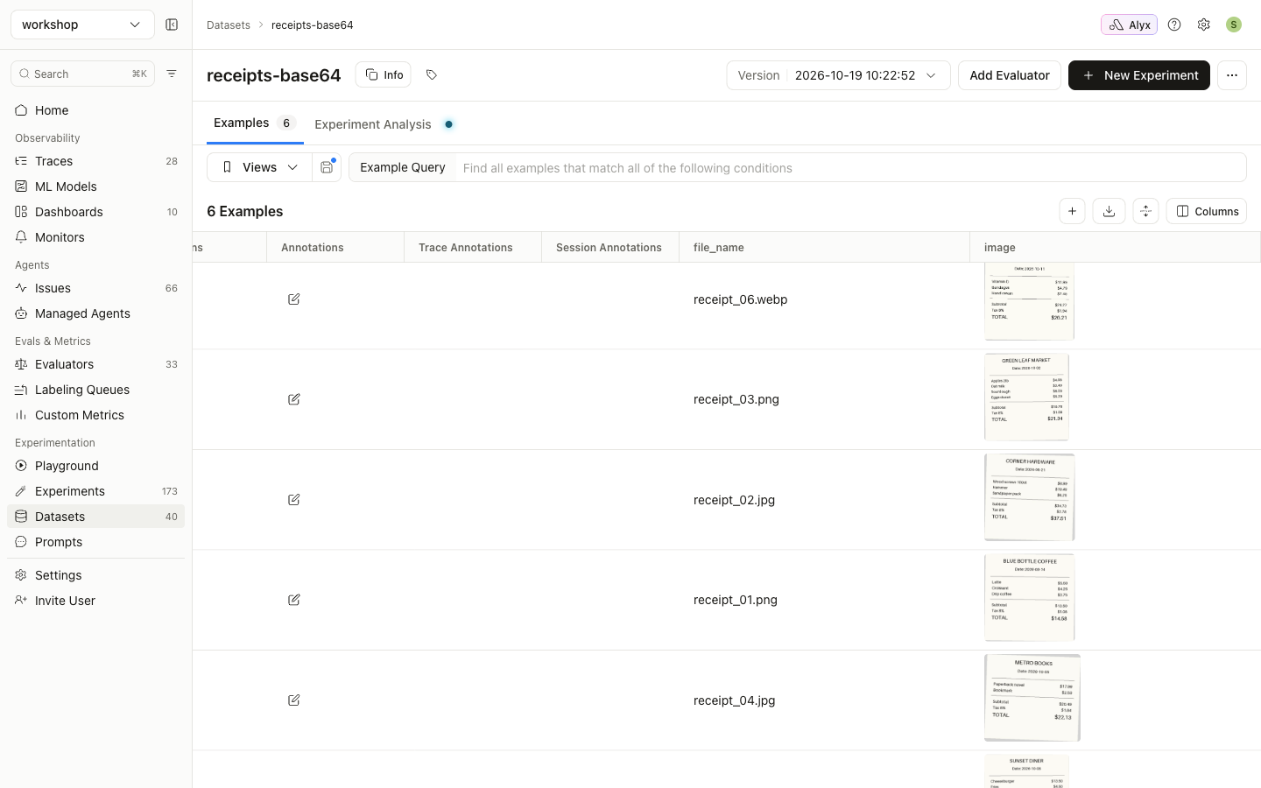
Task: Annotate the receipt_04.jpg row
Action: [x=294, y=700]
